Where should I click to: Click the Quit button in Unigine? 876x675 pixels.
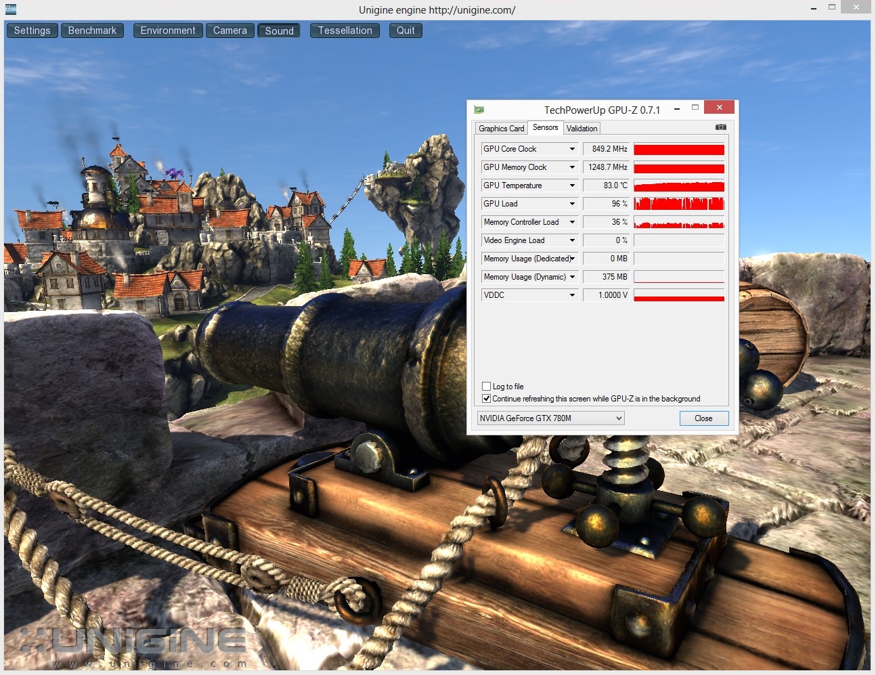406,30
